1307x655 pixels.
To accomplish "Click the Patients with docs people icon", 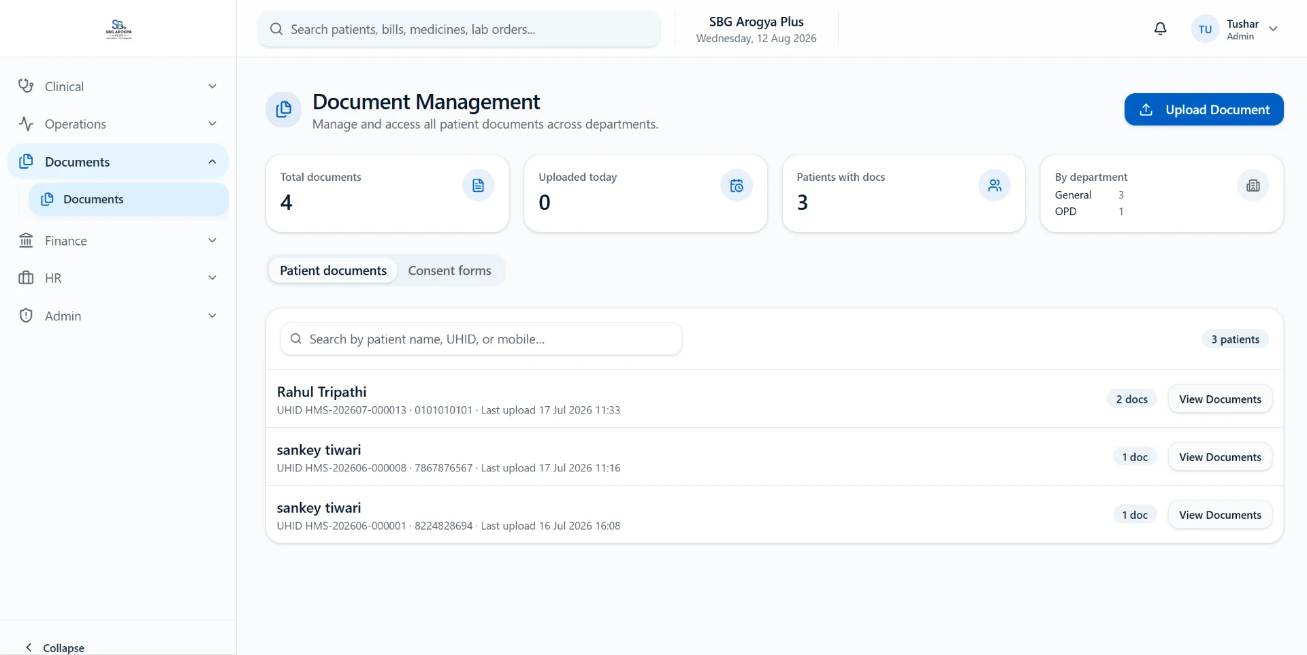I will coord(995,186).
